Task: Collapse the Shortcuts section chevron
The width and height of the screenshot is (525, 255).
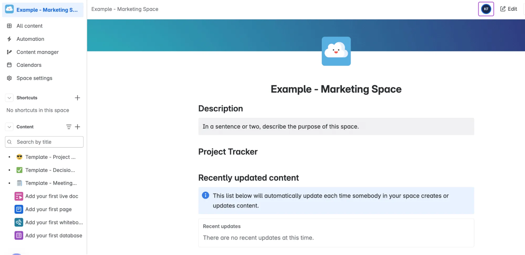Action: 9,98
